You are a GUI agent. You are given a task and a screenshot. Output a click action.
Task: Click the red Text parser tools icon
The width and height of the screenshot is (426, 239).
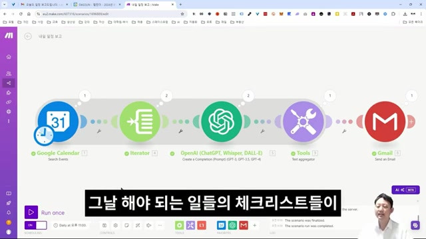click(202, 225)
